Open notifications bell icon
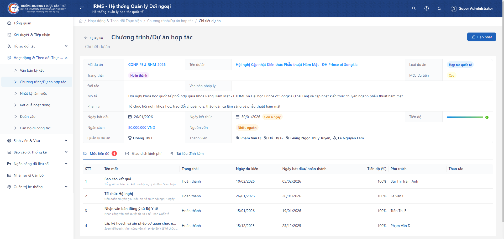This screenshot has width=504, height=239. pyautogui.click(x=439, y=8)
